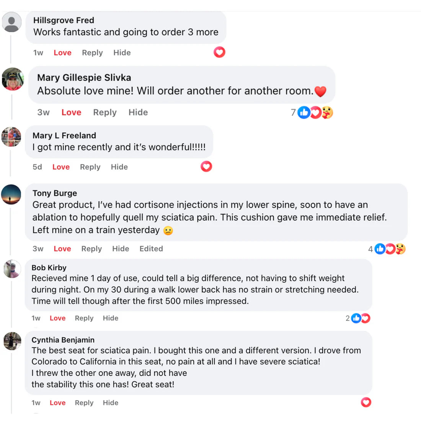Open Cynthia Benjamin's profile name link

click(x=63, y=340)
